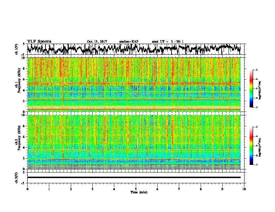Click time axis tick label "2"
The image size is (275, 212).
[x=71, y=189]
